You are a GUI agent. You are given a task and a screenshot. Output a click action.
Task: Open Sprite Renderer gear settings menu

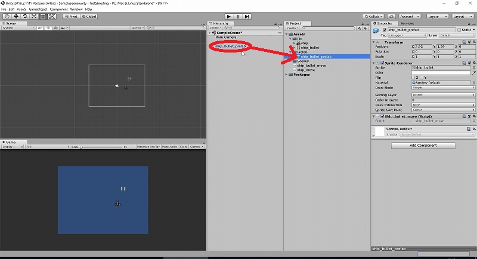click(474, 63)
